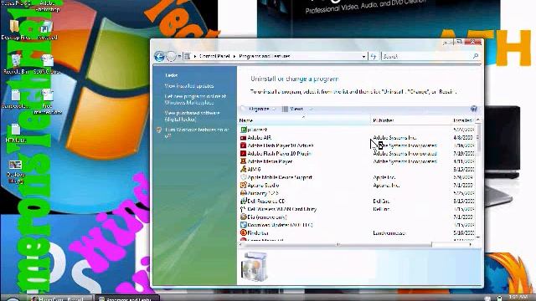
Task: Sort by the Installed On column header
Action: [x=463, y=120]
